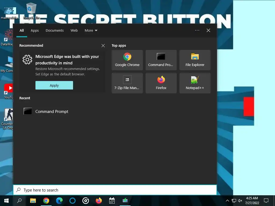Select the My Computer desktop icon
275x206 pixels.
point(7,64)
